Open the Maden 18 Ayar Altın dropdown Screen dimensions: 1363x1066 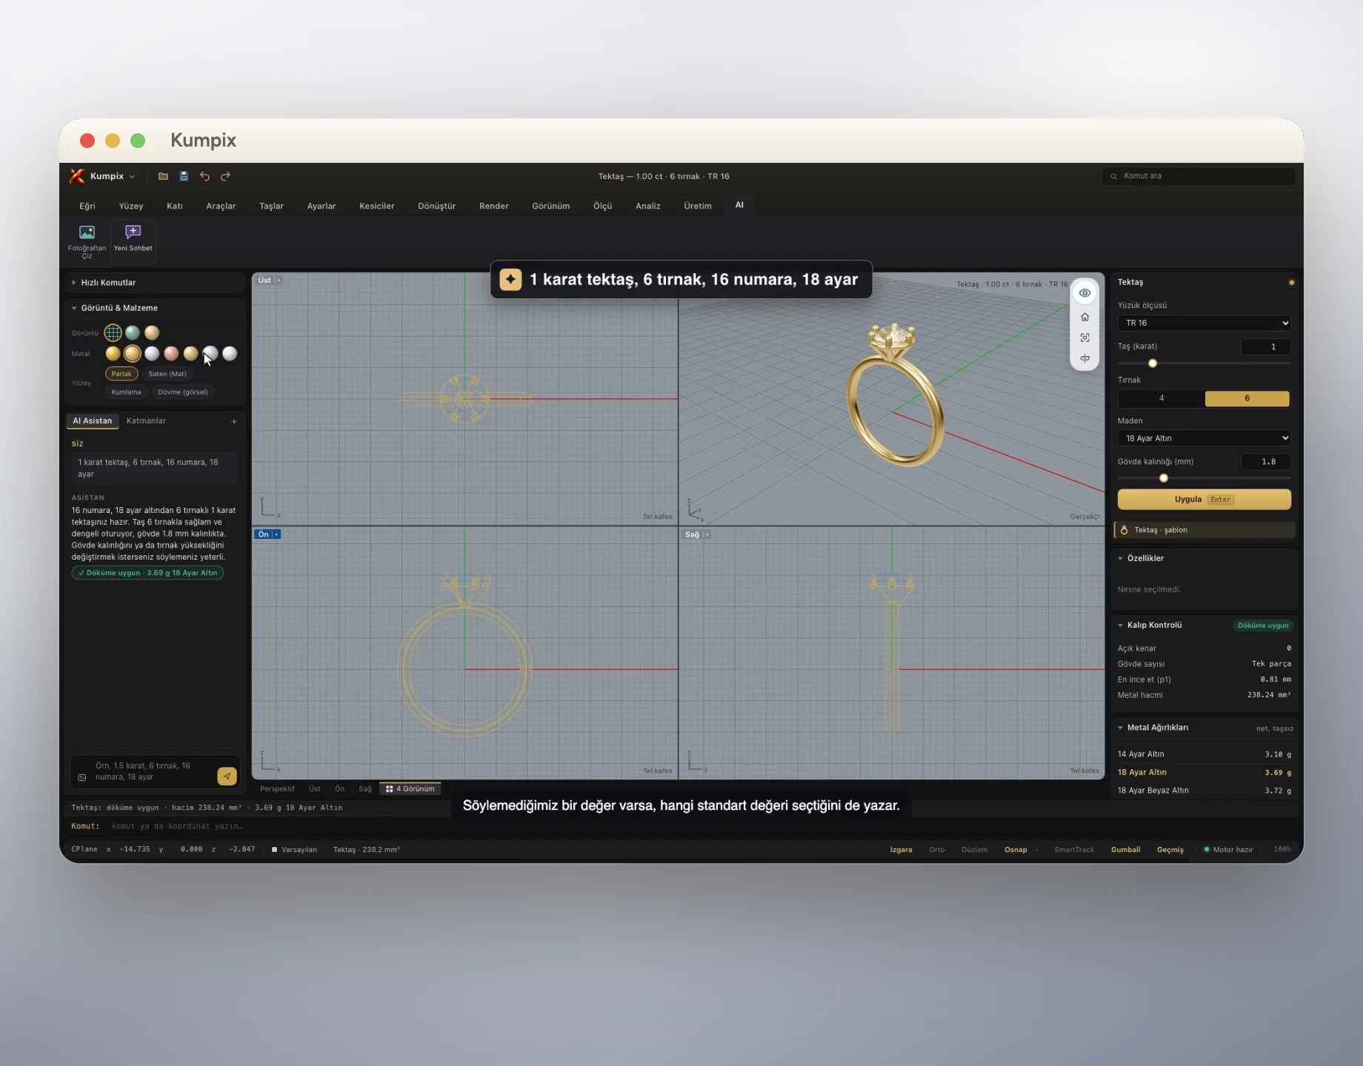1204,438
